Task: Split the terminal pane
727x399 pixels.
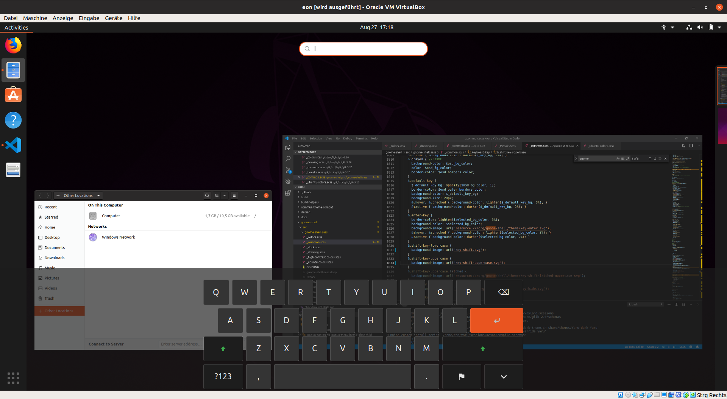Action: click(x=676, y=304)
